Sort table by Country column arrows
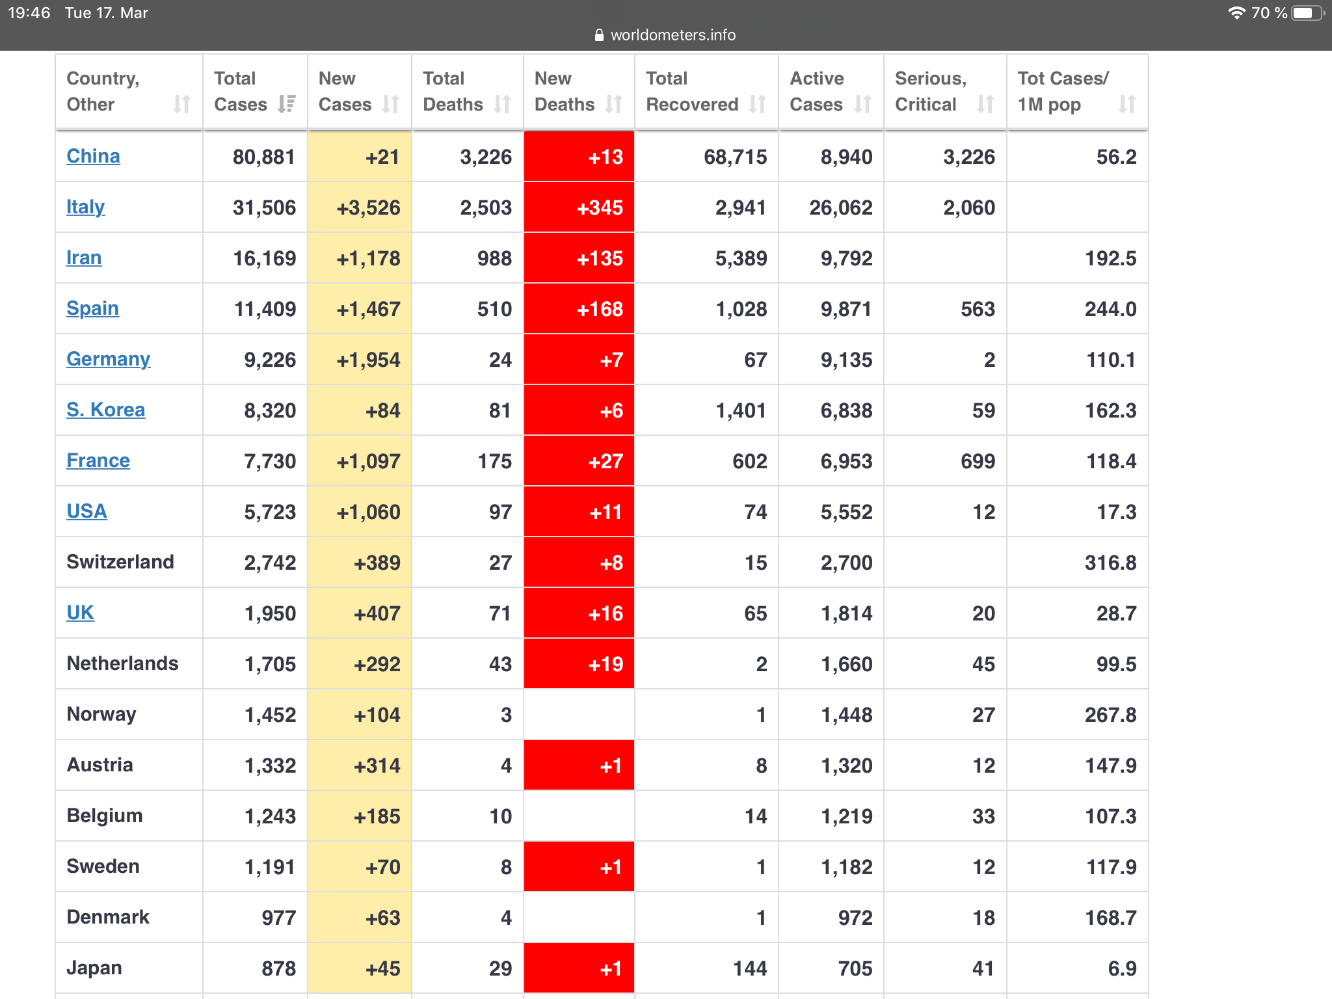This screenshot has width=1332, height=999. click(182, 104)
